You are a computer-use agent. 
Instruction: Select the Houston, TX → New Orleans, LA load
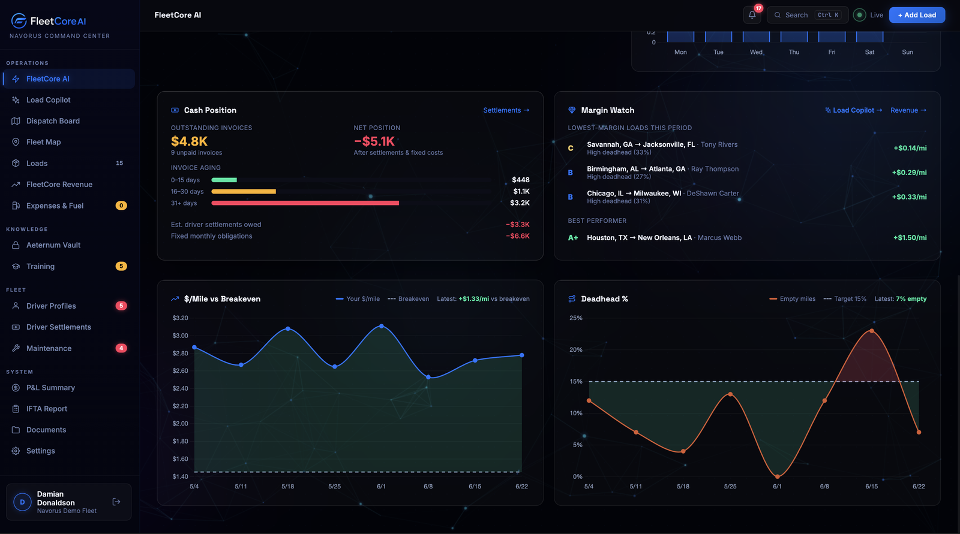coord(747,238)
